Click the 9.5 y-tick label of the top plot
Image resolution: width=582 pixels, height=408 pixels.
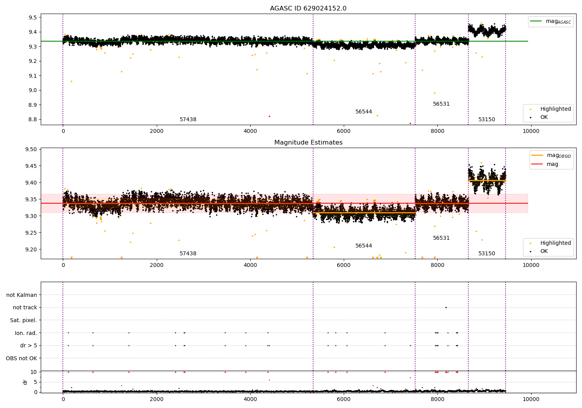pos(33,17)
